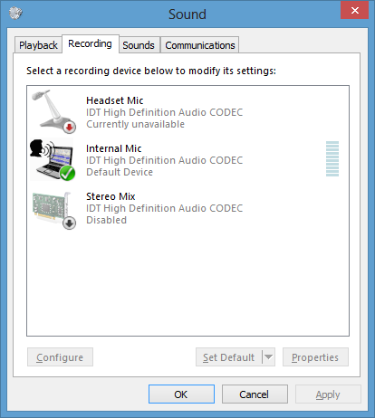
Task: Switch to the Communications tab
Action: pyautogui.click(x=200, y=45)
